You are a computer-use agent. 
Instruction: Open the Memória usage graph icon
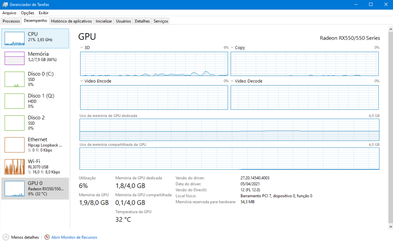[x=15, y=58]
